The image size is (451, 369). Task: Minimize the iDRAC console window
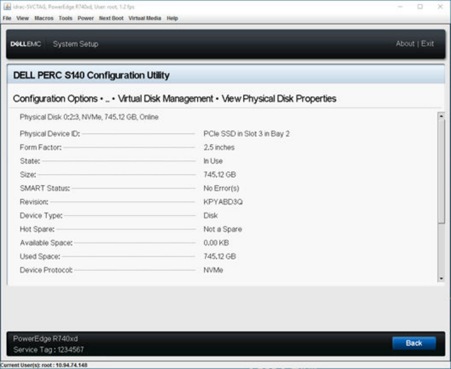[400, 7]
